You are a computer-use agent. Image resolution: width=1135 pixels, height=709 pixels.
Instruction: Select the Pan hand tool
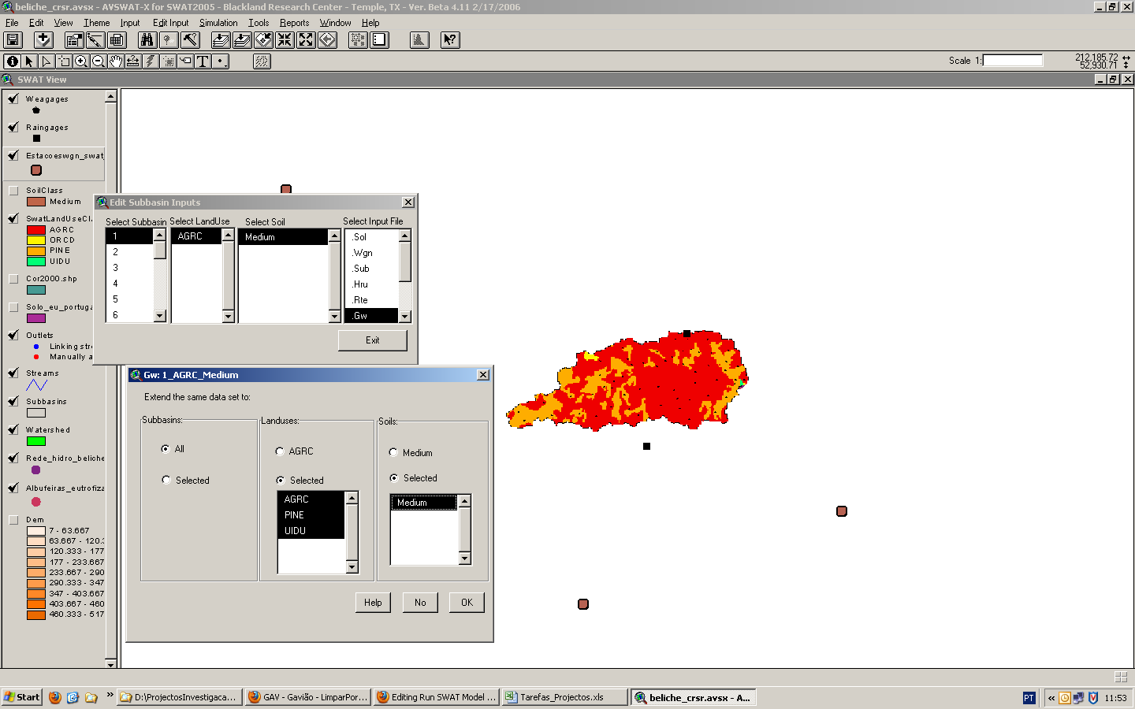[x=116, y=61]
